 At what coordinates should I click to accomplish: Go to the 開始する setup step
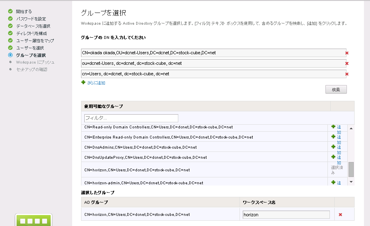click(24, 11)
